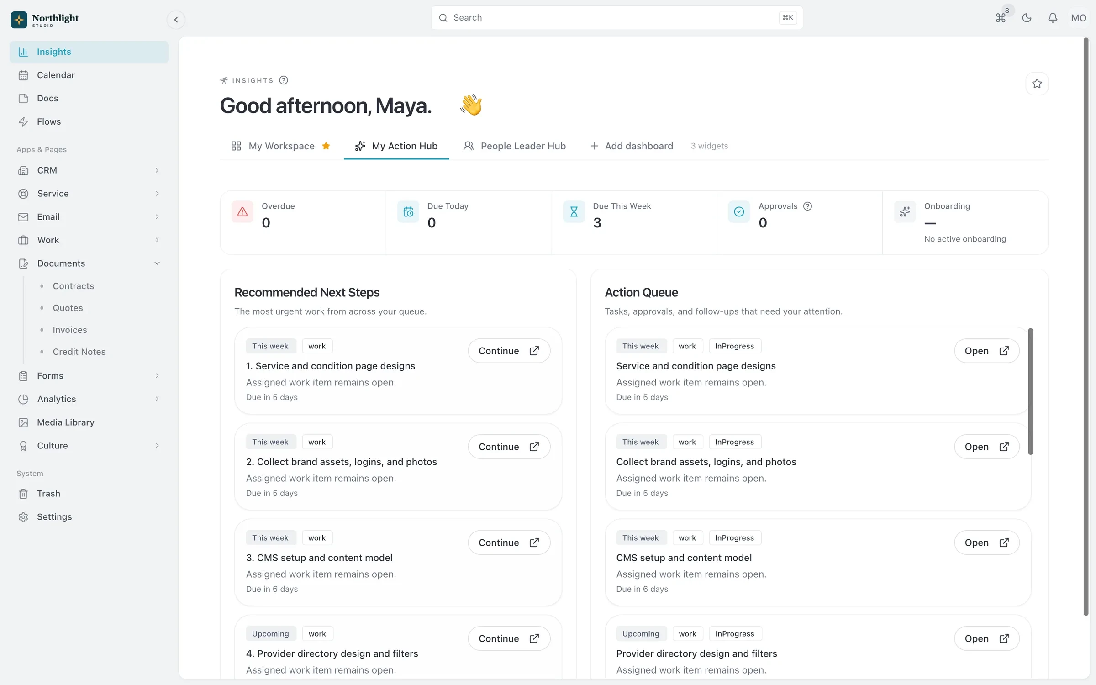Image resolution: width=1096 pixels, height=685 pixels.
Task: Collapse the Documents section
Action: click(x=89, y=263)
